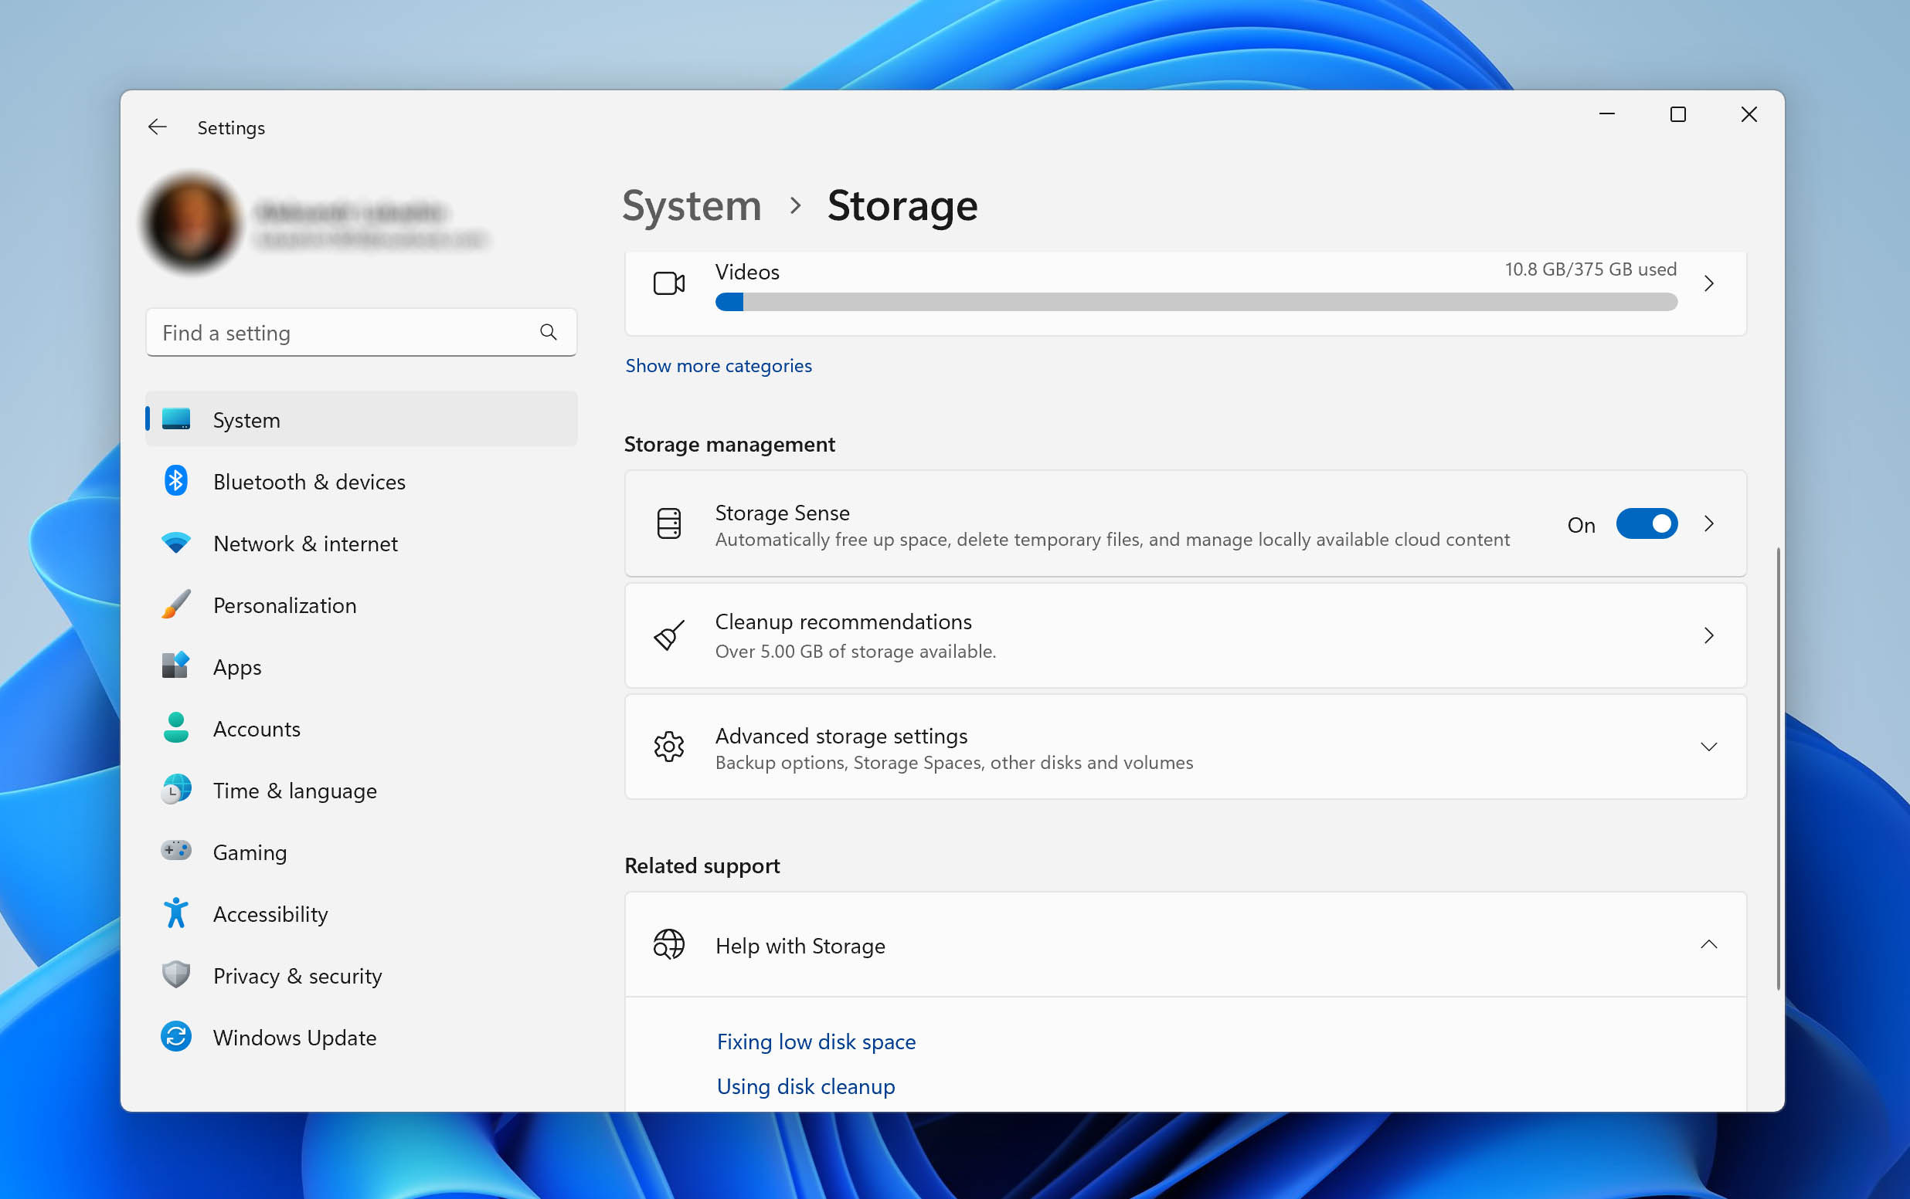Click the Bluetooth icon in sidebar
The width and height of the screenshot is (1910, 1199).
[x=176, y=481]
